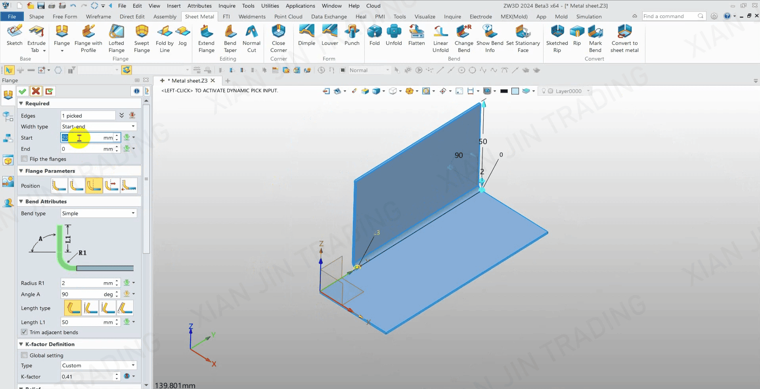Viewport: 760px width, 389px height.
Task: Cancel the flange with red X
Action: (x=36, y=91)
